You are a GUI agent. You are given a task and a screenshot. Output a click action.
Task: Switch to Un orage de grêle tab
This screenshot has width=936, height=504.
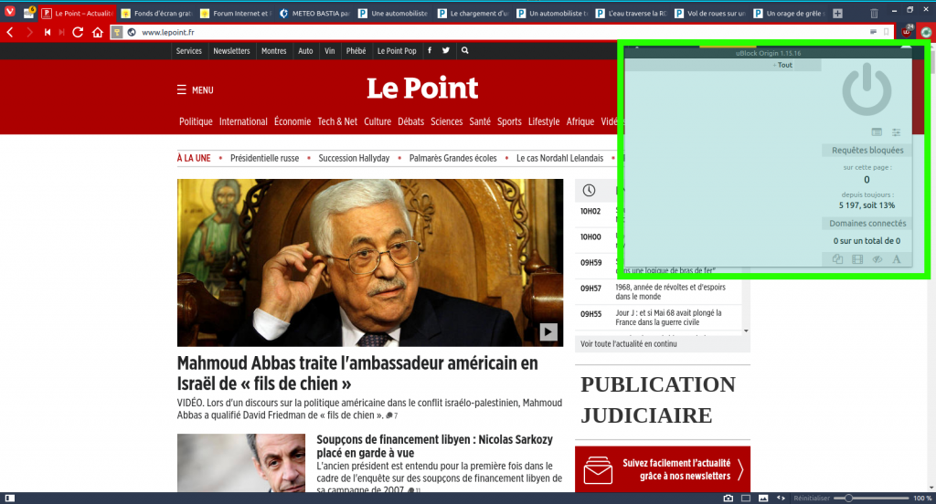pos(790,13)
